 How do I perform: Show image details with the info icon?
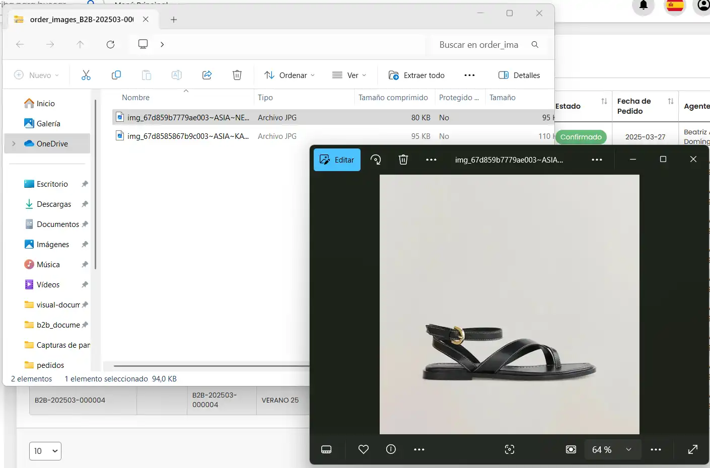click(391, 449)
